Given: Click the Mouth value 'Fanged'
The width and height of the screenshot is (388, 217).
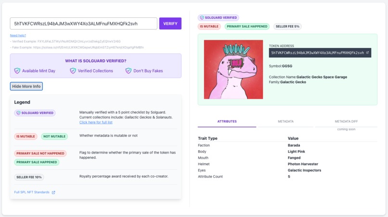Looking at the screenshot, I should coord(294,158).
